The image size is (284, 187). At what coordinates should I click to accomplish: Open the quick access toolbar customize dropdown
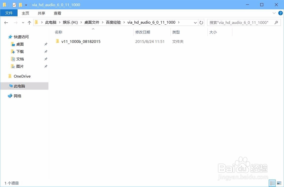tap(26, 5)
